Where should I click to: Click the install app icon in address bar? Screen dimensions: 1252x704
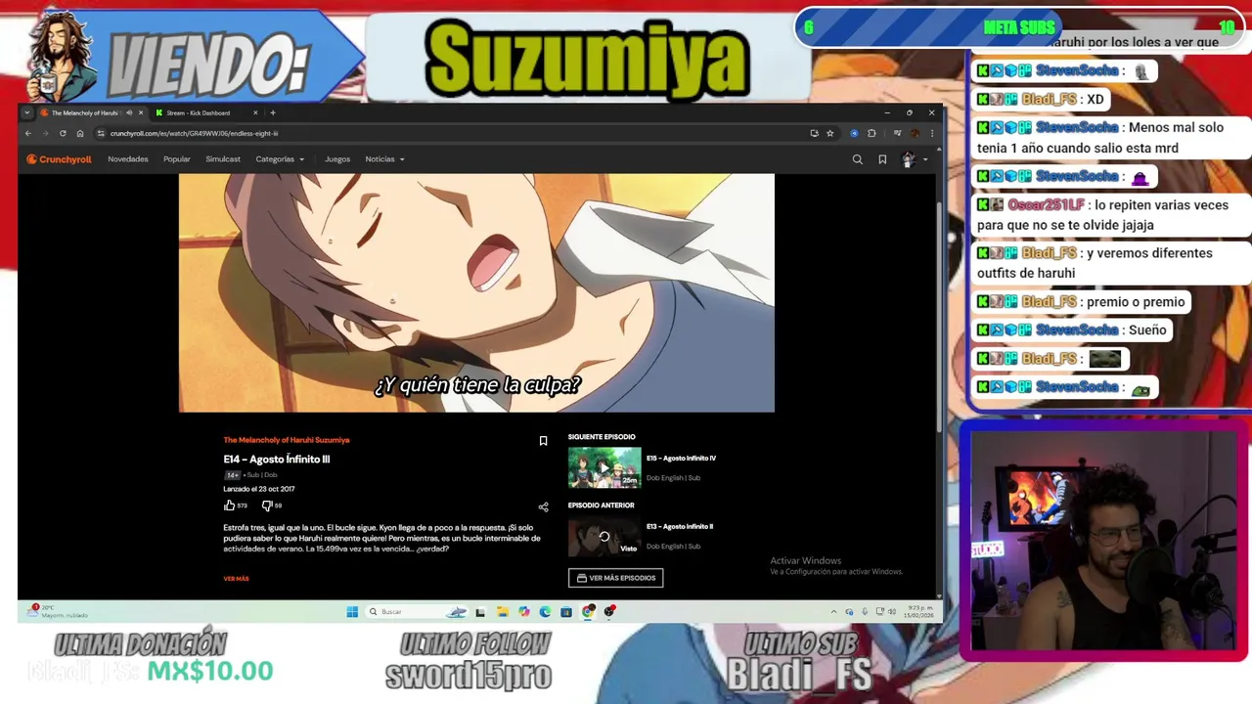tap(814, 133)
